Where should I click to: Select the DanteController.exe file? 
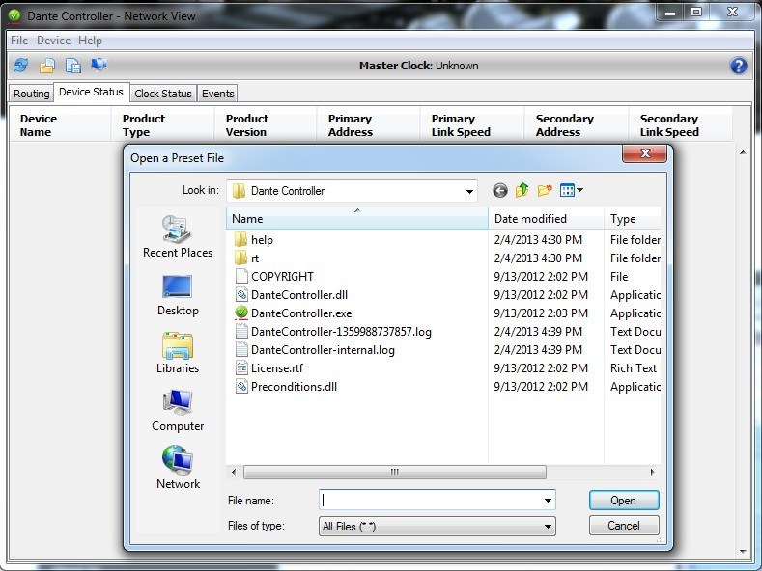(301, 313)
